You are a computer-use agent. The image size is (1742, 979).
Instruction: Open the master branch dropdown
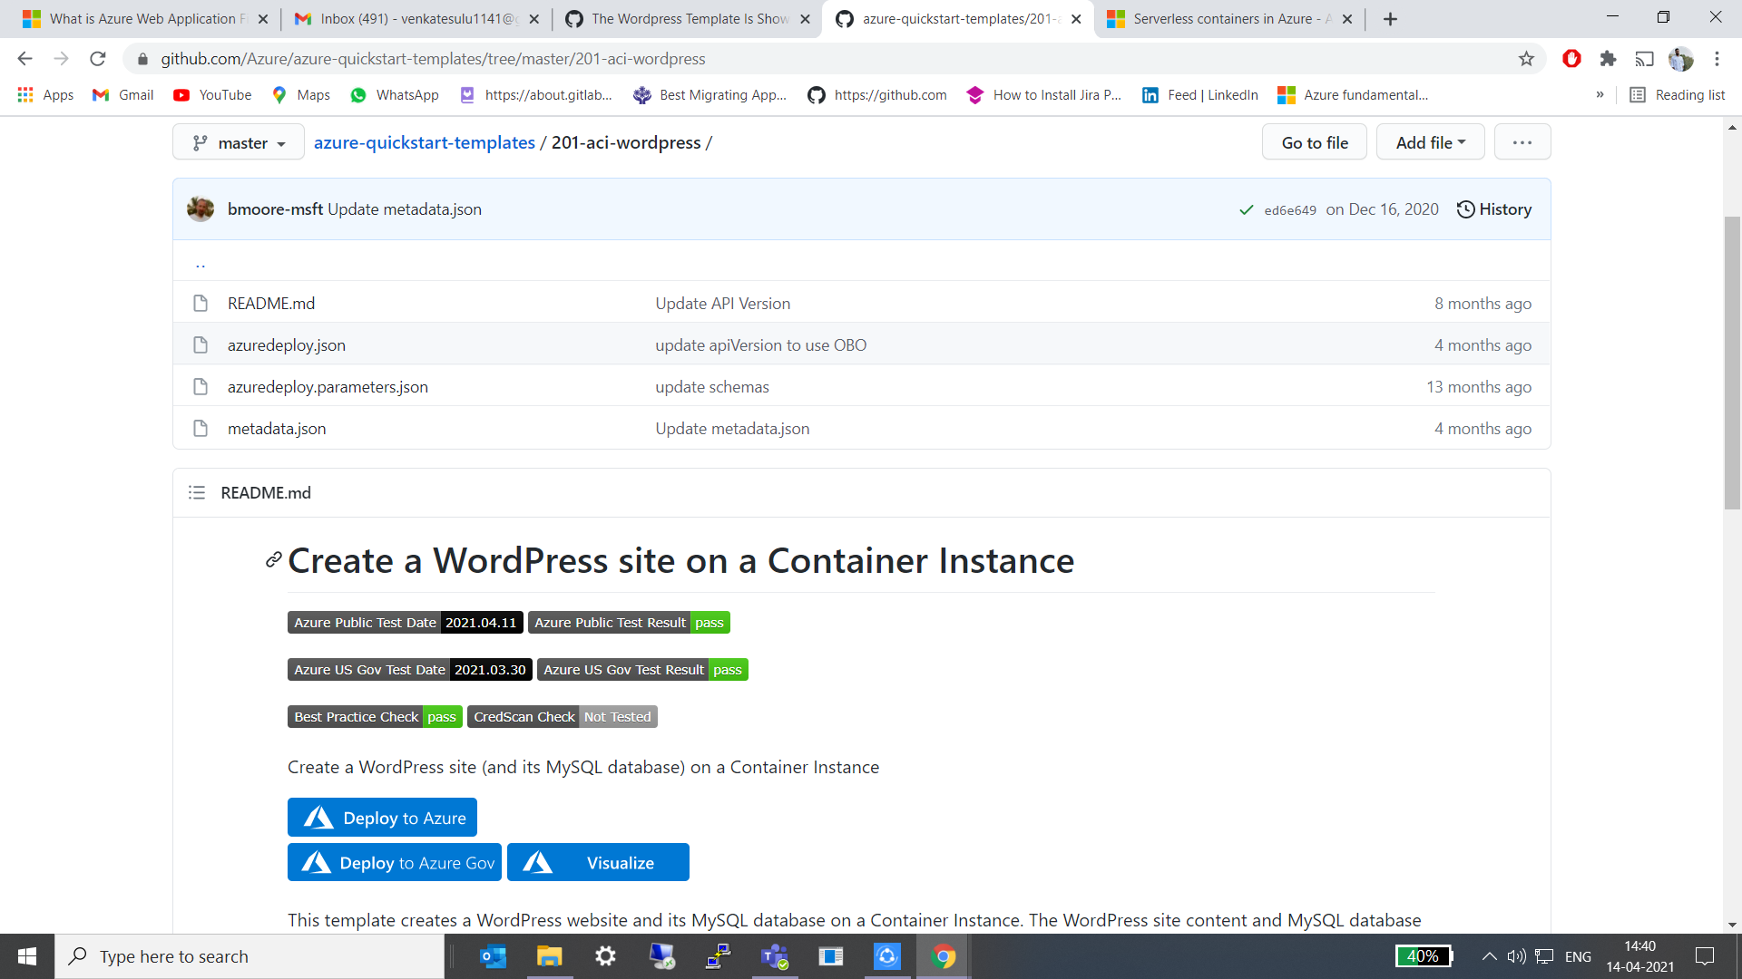click(x=238, y=142)
